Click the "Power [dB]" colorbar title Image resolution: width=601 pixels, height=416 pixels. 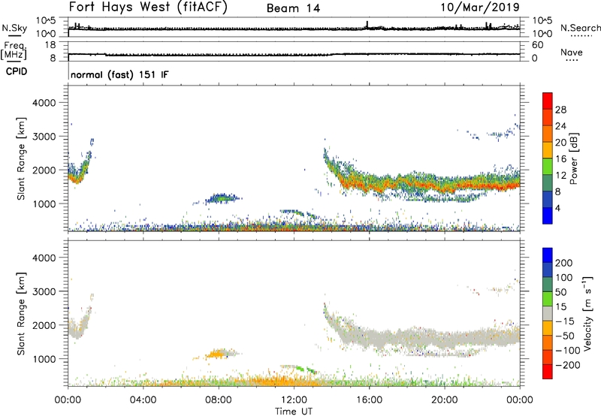[573, 158]
